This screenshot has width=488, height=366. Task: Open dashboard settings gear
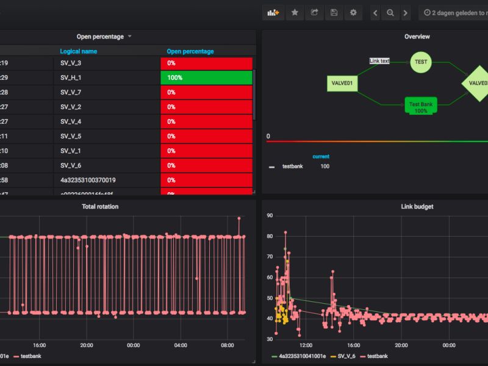353,12
